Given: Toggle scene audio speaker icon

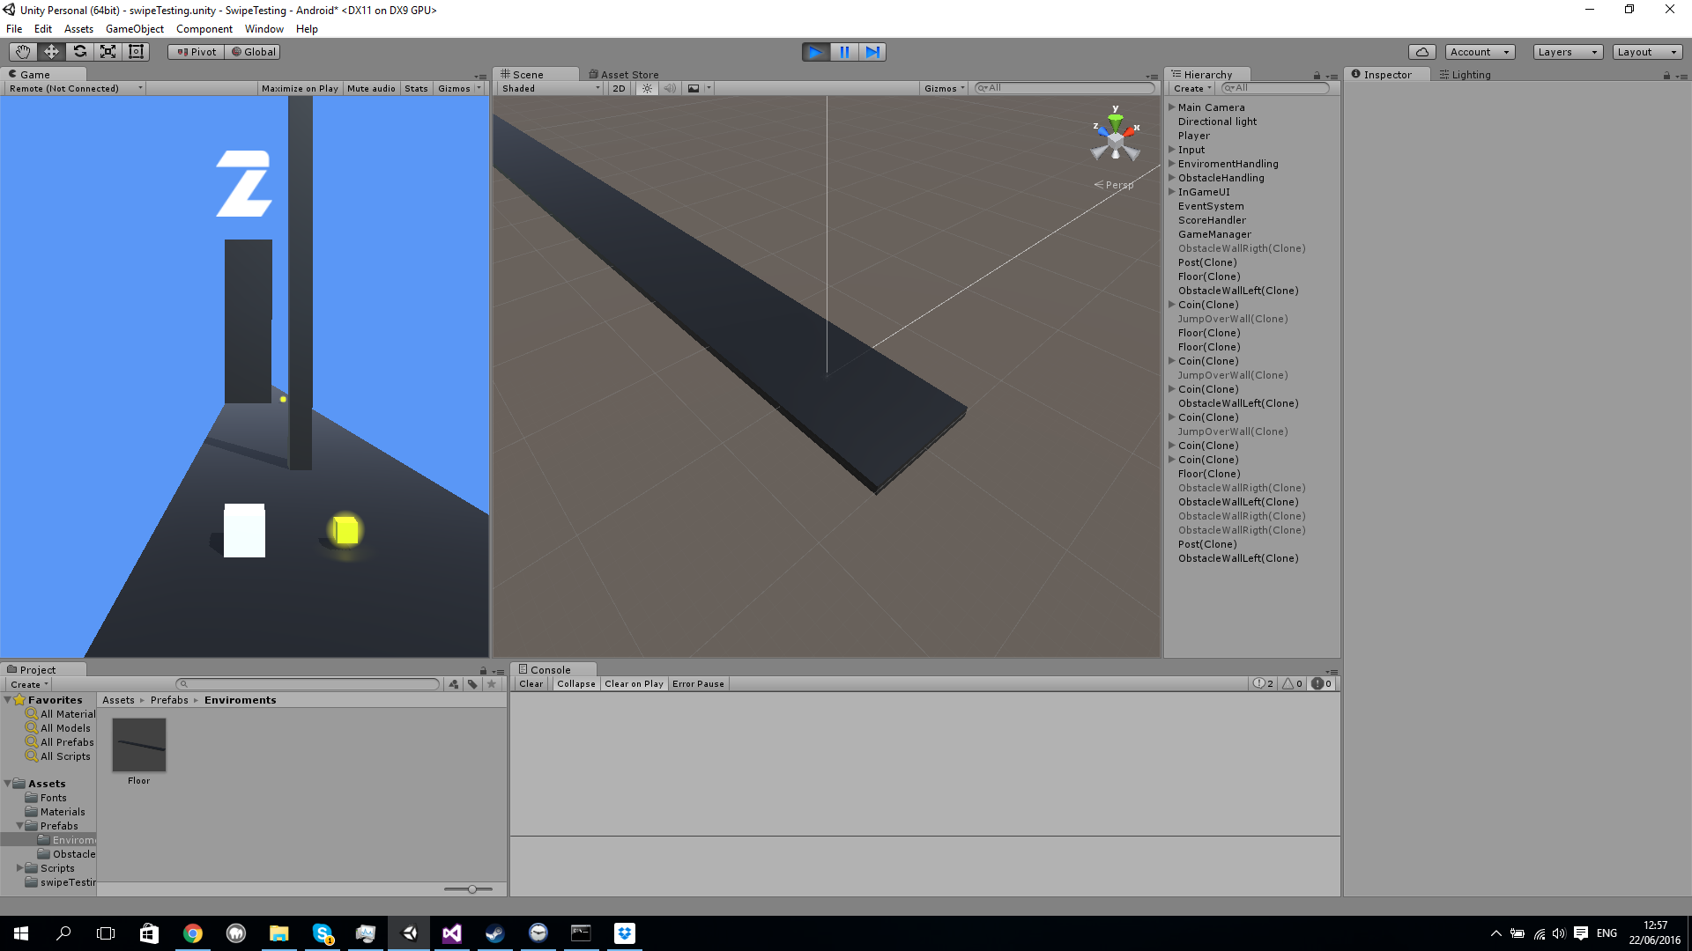Looking at the screenshot, I should coord(670,88).
